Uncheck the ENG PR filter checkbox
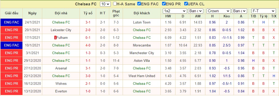279x96 pixels. (164, 4)
